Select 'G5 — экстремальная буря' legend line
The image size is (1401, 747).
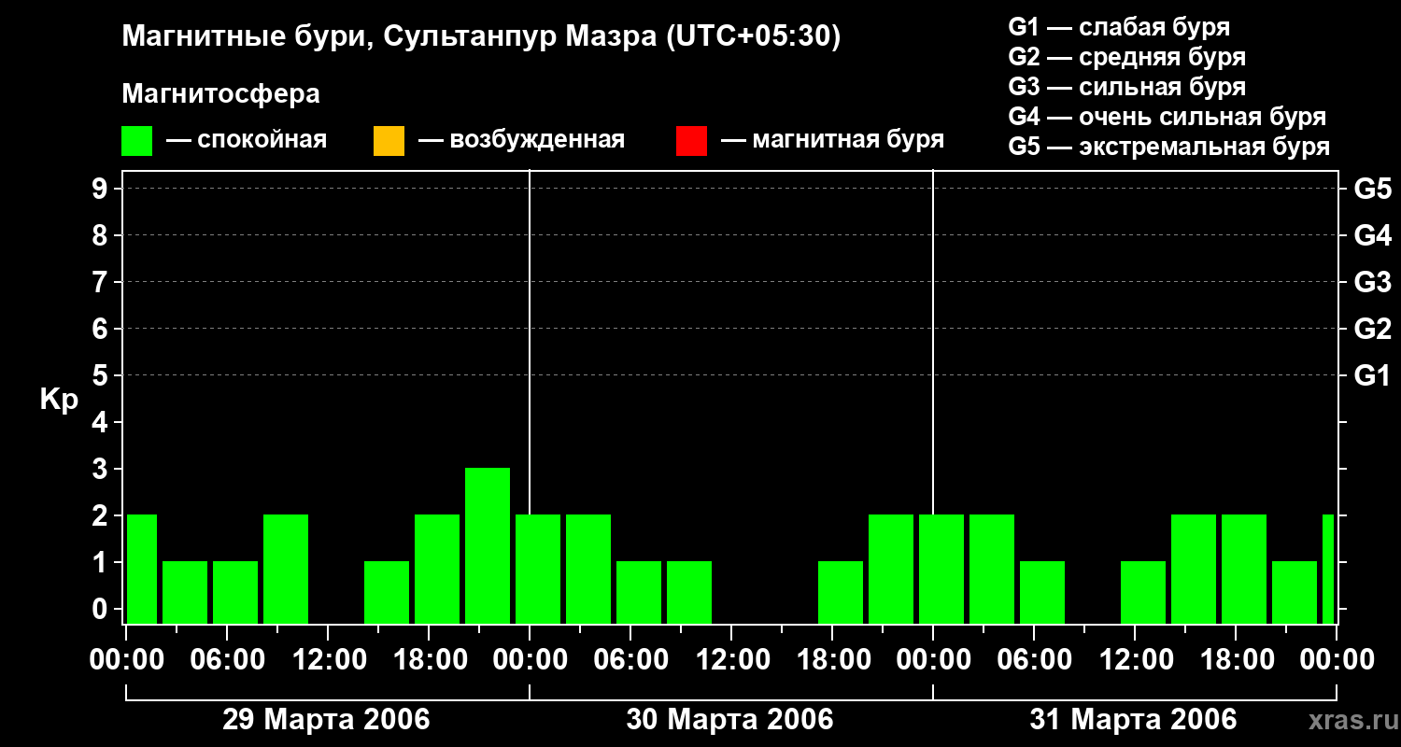point(1169,147)
